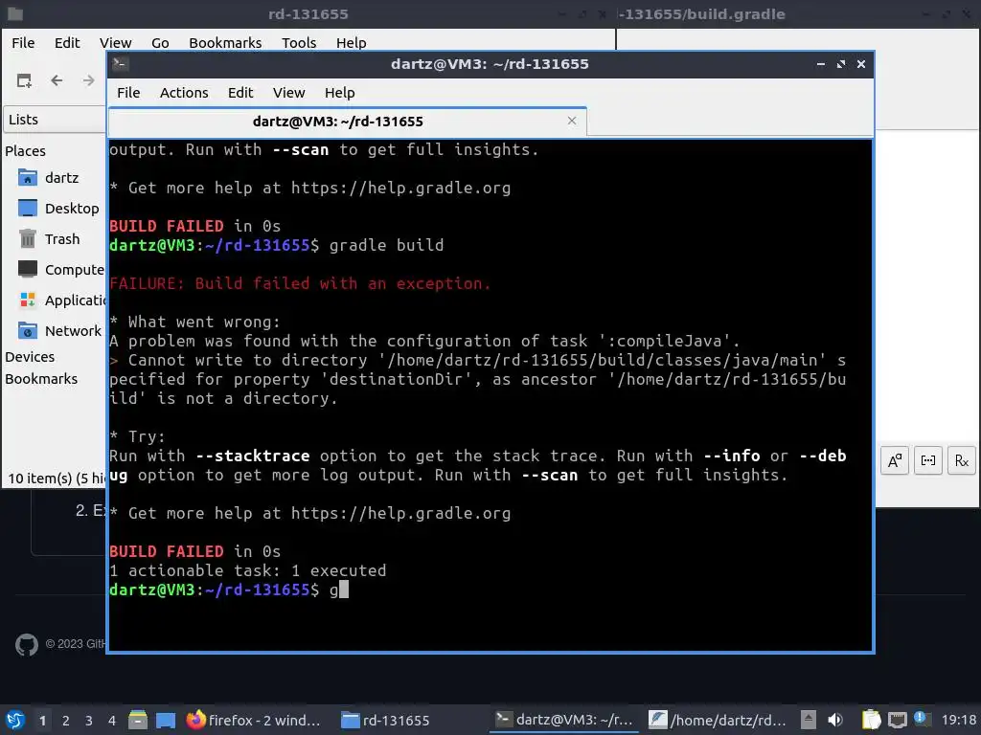Screen dimensions: 981x735
Task: Click the dartz home folder icon
Action: coord(28,177)
